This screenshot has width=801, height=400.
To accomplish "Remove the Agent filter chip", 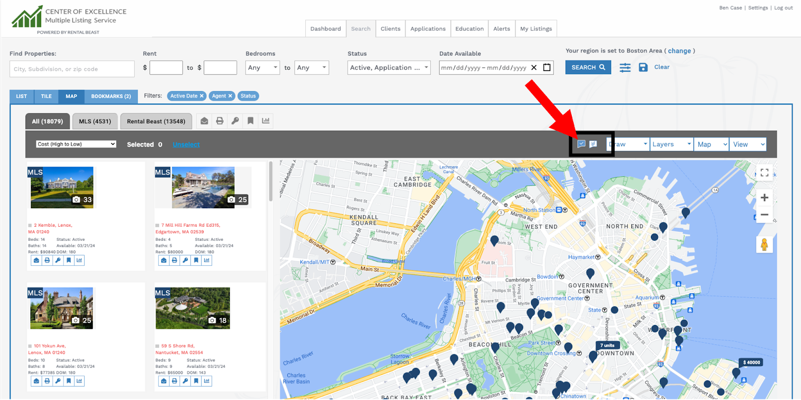I will [230, 96].
